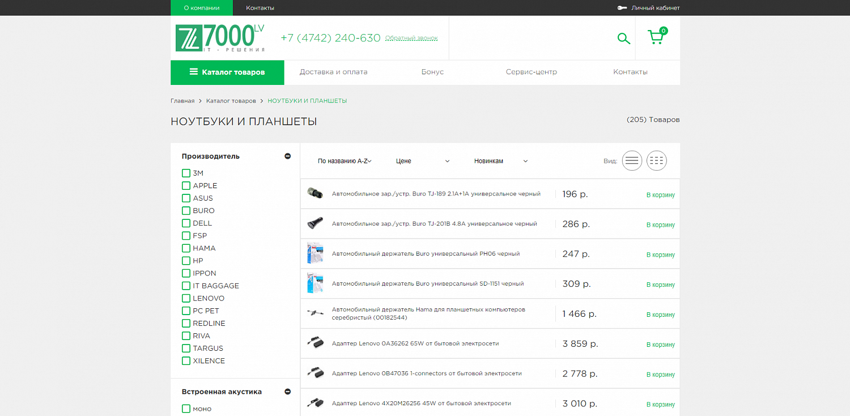Viewport: 850px width, 416px height.
Task: Open Автомобильный держатель Hama product title
Action: [x=428, y=313]
